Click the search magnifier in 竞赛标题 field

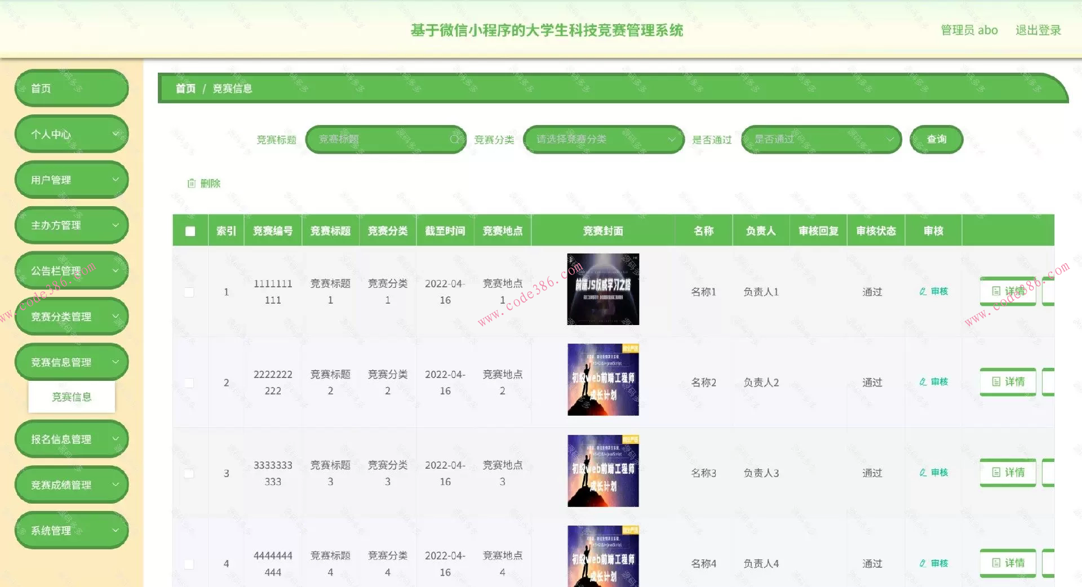(454, 139)
